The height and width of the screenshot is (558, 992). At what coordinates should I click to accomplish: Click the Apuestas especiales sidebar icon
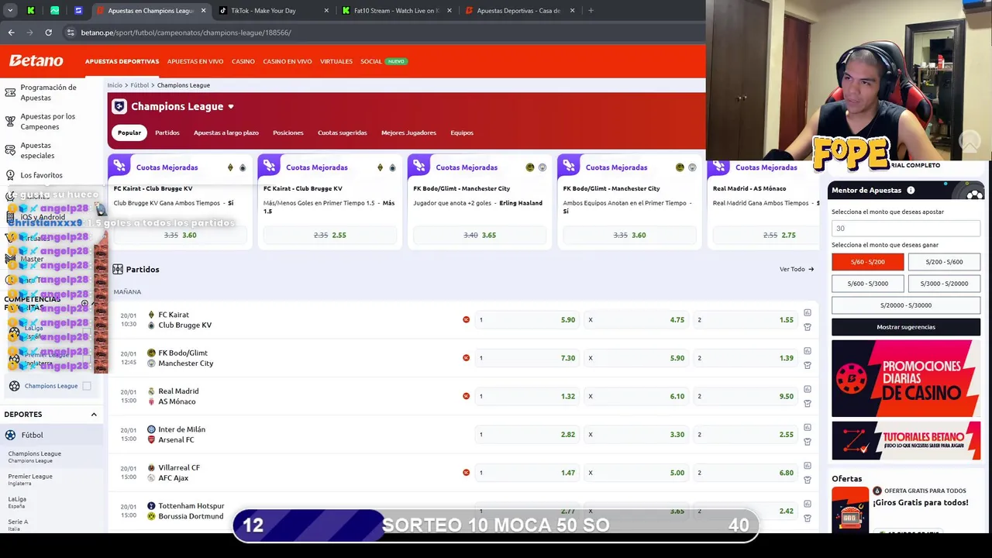(x=10, y=150)
